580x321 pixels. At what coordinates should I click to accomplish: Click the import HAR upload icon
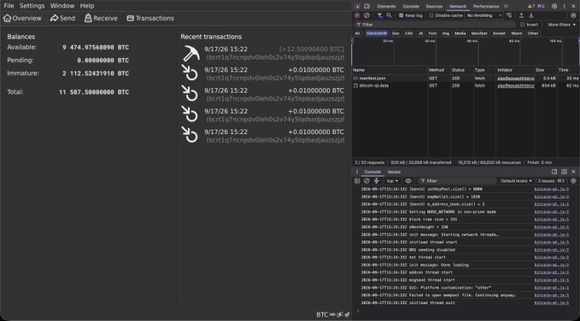pyautogui.click(x=521, y=15)
